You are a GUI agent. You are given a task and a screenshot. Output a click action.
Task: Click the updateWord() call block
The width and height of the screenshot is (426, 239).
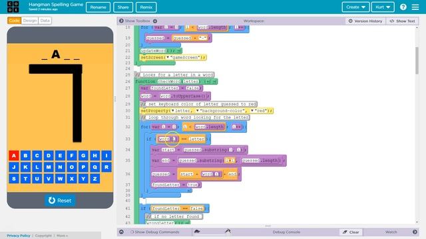[161, 50]
